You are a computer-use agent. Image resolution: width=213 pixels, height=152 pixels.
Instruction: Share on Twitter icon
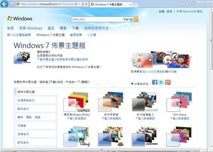[x=161, y=82]
